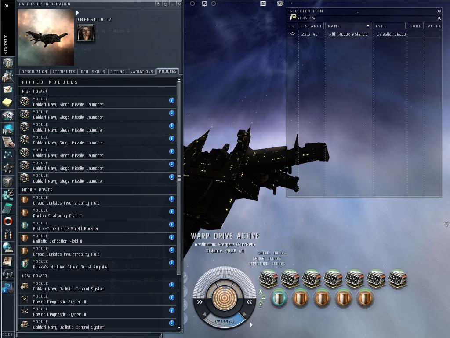Expand the sidebar using the double-arrow at top
The height and width of the screenshot is (338, 450).
tap(7, 6)
